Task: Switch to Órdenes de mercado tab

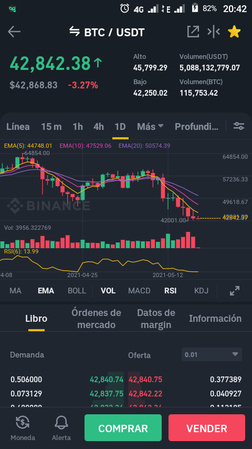Action: (97, 319)
